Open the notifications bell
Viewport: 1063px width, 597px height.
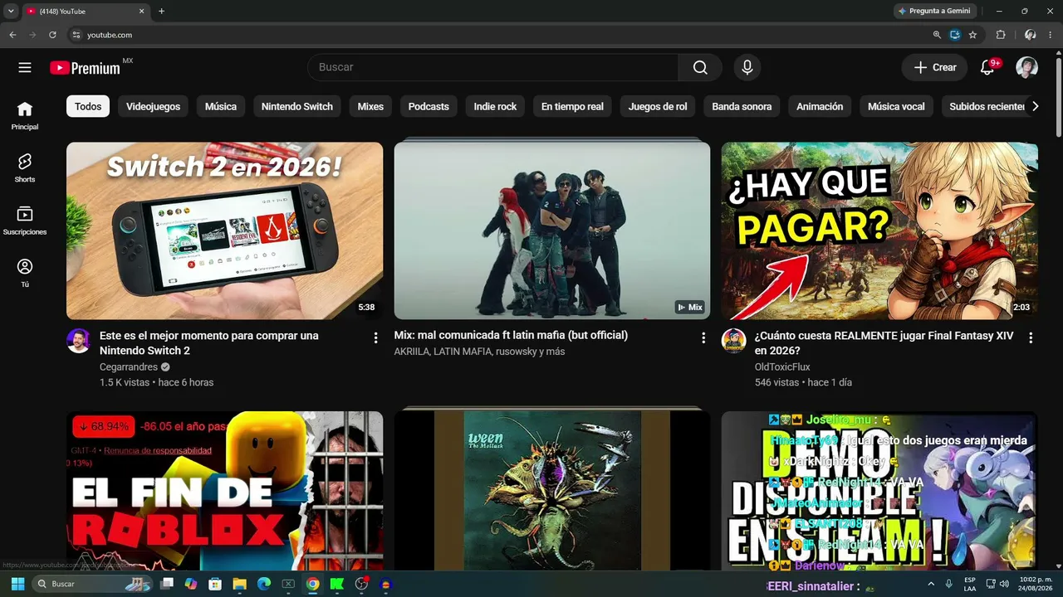(x=987, y=67)
